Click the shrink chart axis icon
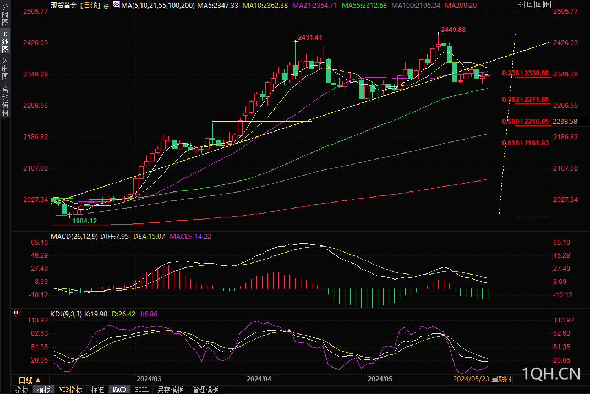590x394 pixels. [529, 4]
